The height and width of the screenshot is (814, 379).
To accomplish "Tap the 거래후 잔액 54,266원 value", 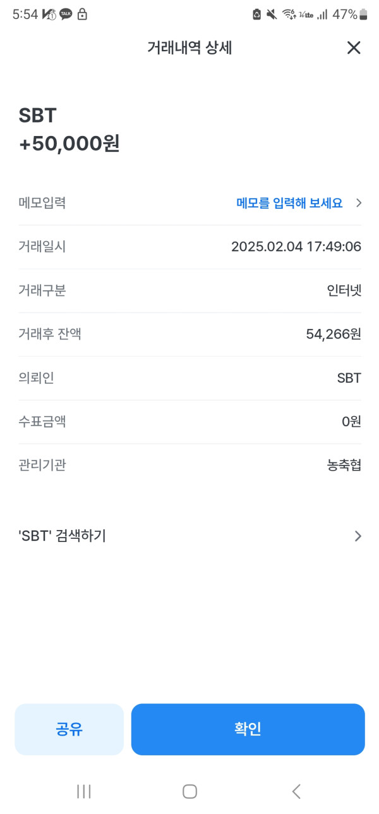I will pos(333,334).
